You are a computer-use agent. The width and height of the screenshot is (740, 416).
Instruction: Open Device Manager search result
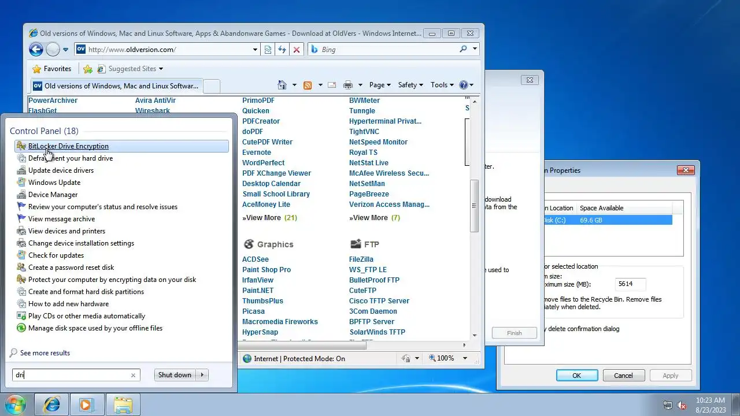point(121,195)
